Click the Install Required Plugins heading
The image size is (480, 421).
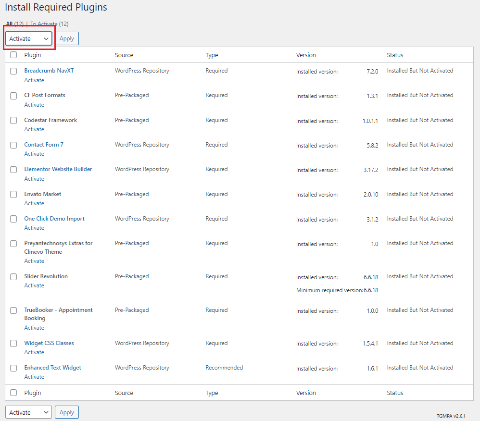56,7
